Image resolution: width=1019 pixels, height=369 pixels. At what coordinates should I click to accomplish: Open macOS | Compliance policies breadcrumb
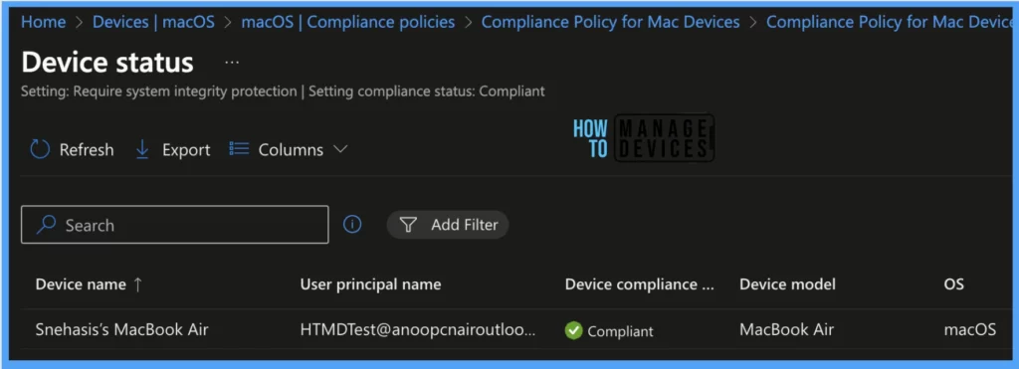tap(348, 22)
